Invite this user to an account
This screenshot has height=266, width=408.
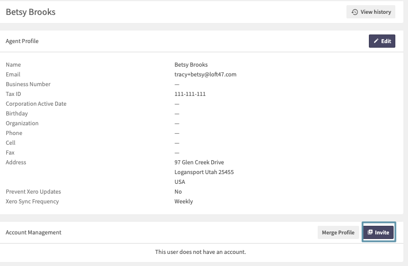click(379, 232)
